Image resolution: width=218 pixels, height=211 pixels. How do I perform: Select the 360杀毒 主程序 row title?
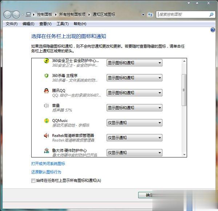coord(65,75)
